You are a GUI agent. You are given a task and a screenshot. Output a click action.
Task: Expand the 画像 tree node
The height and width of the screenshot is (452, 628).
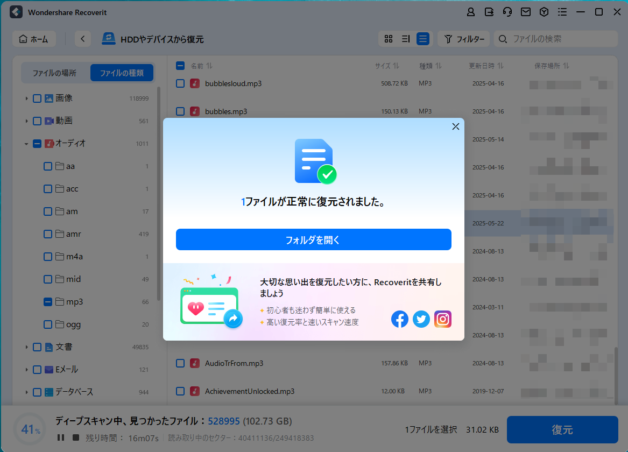pos(26,98)
